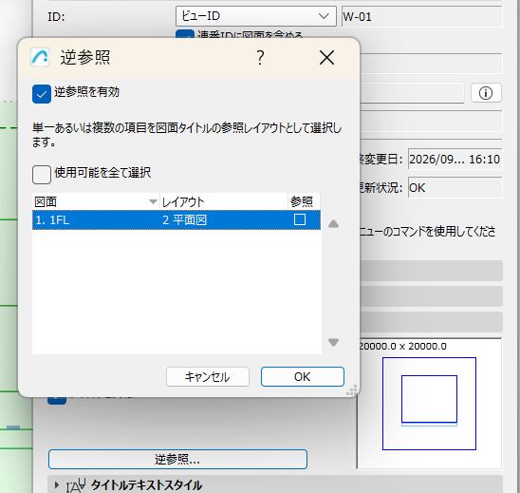
Task: Click the help question mark in dialog title
Action: click(x=260, y=57)
